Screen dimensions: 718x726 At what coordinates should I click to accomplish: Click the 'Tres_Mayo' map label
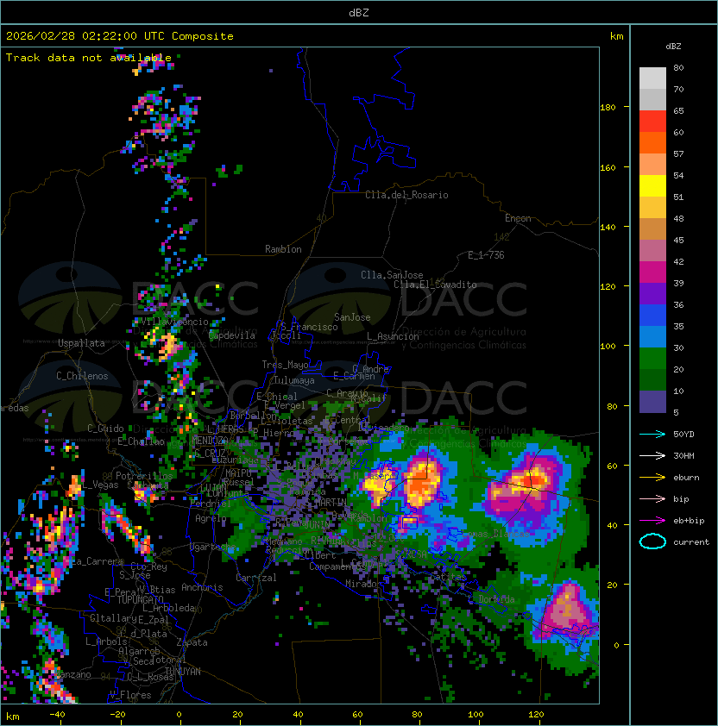tap(285, 365)
